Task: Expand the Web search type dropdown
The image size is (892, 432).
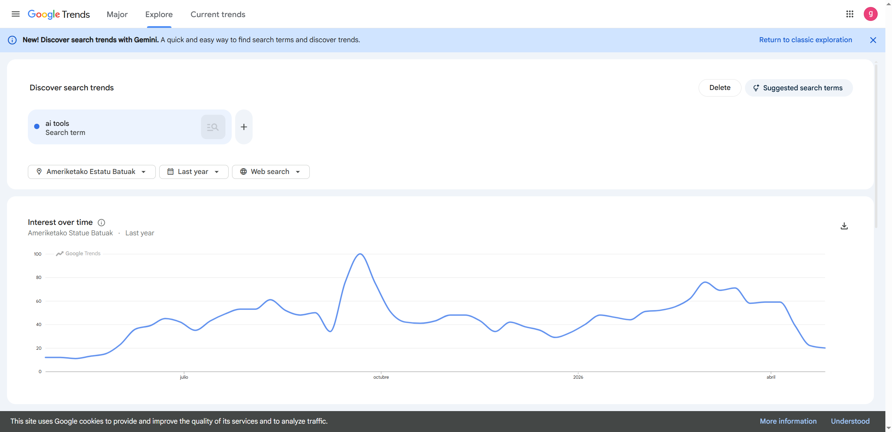Action: [x=270, y=172]
